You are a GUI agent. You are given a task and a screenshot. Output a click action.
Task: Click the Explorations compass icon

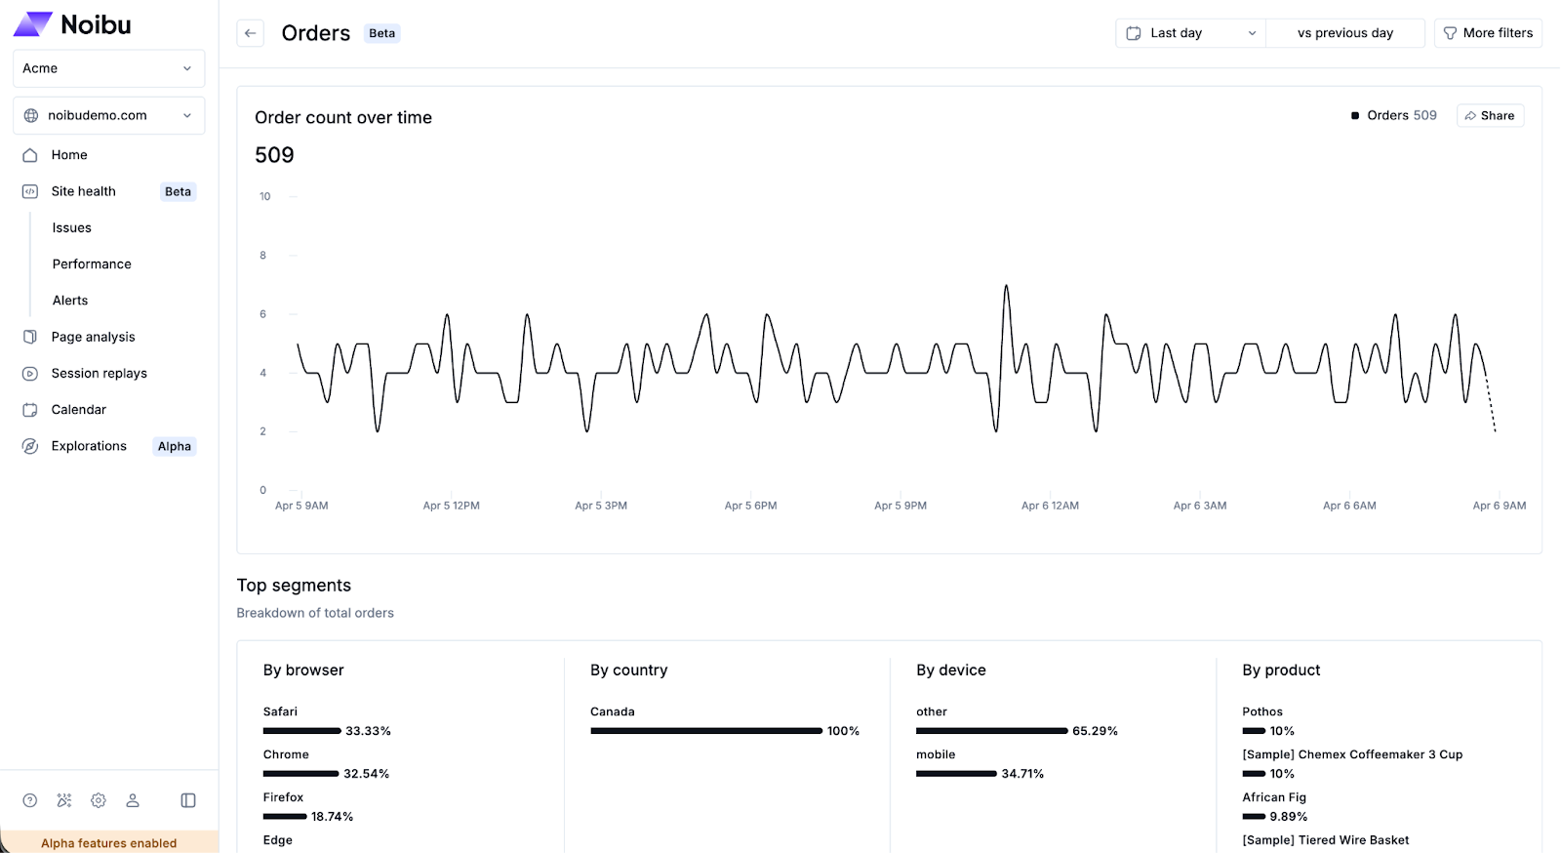click(x=30, y=446)
